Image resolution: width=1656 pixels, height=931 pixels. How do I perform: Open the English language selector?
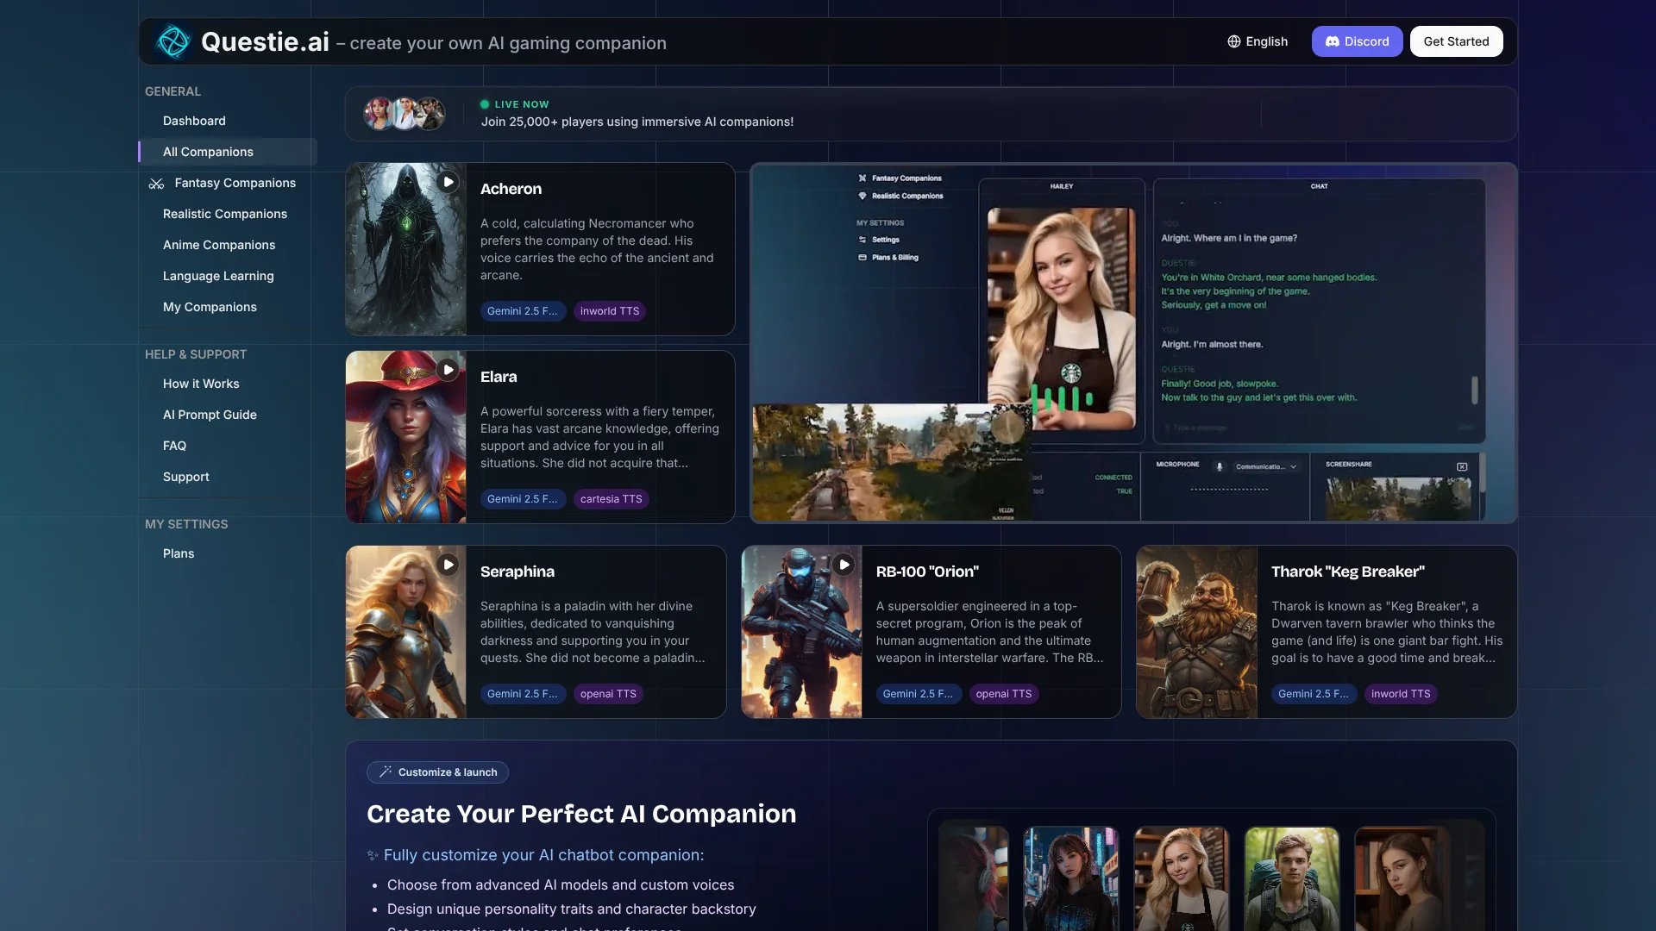click(x=1258, y=41)
